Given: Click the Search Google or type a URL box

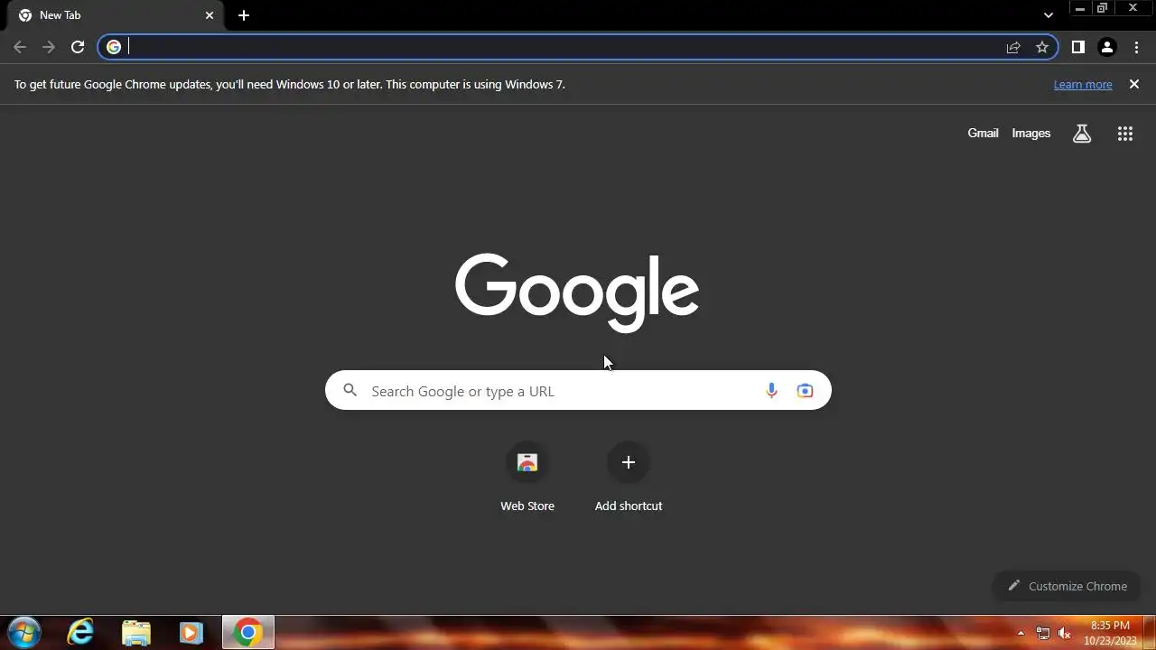Looking at the screenshot, I should click(578, 390).
